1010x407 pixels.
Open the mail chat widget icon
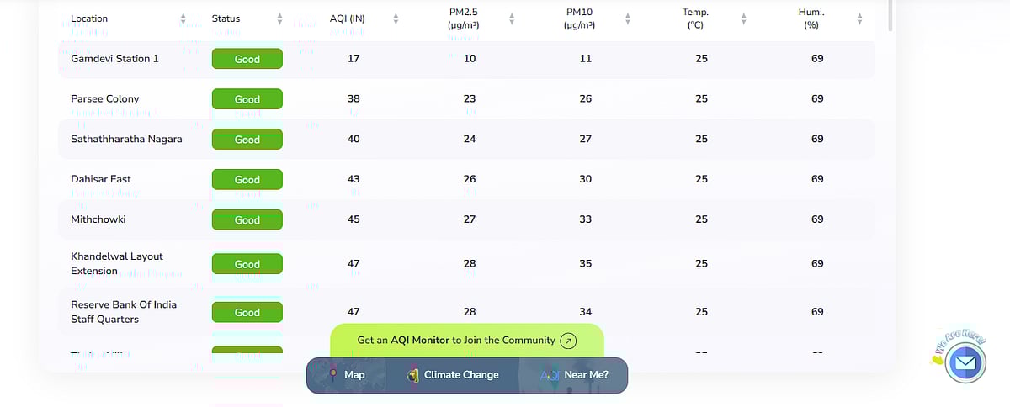coord(965,363)
